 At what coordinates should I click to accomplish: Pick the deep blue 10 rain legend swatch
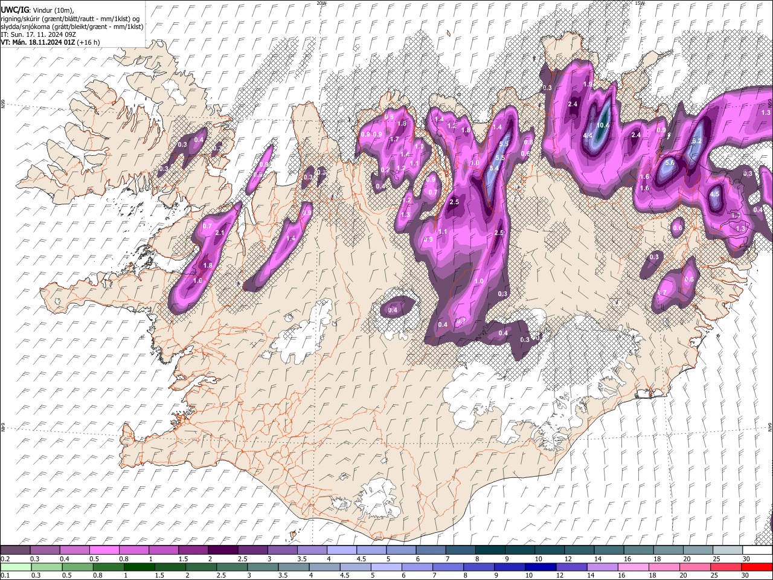pyautogui.click(x=540, y=567)
